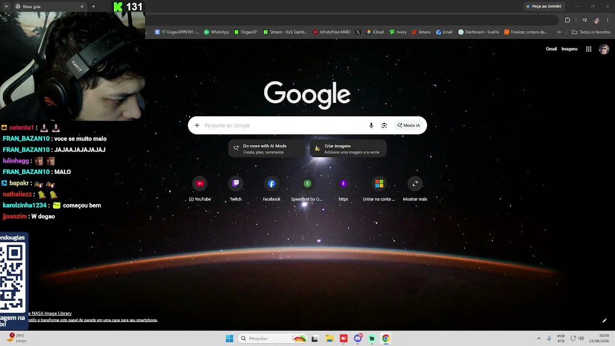
Task: Open the POR PTB language switcher
Action: tap(561, 338)
